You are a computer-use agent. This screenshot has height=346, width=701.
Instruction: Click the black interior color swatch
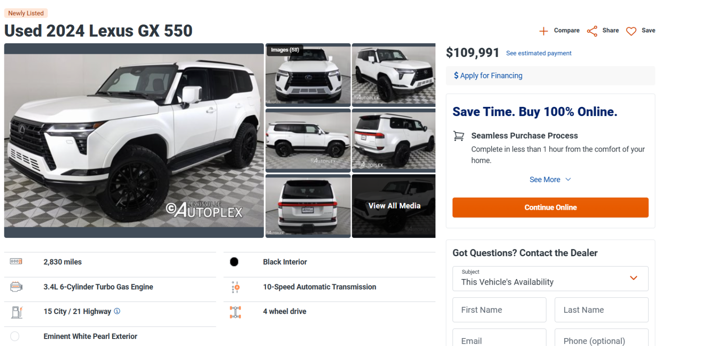point(234,262)
